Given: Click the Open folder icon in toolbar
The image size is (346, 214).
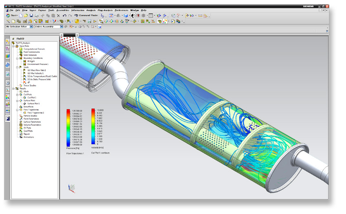Looking at the screenshot, I should point(26,15).
